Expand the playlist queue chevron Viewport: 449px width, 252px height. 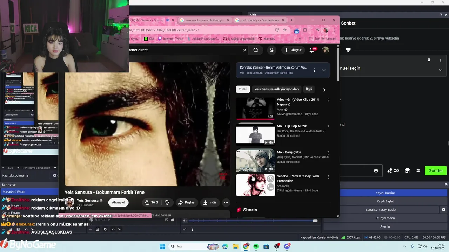pyautogui.click(x=323, y=70)
